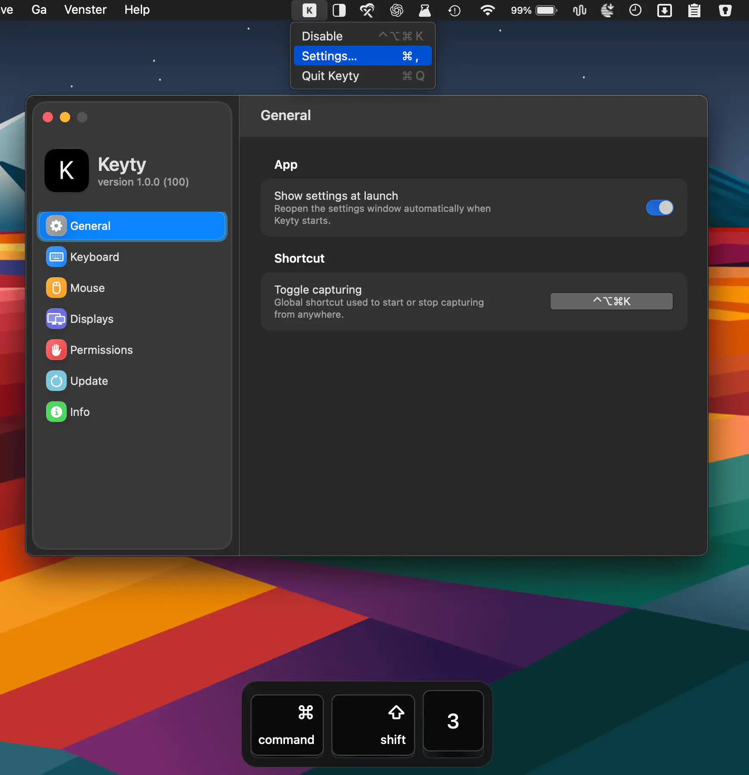Click the 'Shortcut' section heading
Screen dimensions: 749x775
click(x=300, y=258)
